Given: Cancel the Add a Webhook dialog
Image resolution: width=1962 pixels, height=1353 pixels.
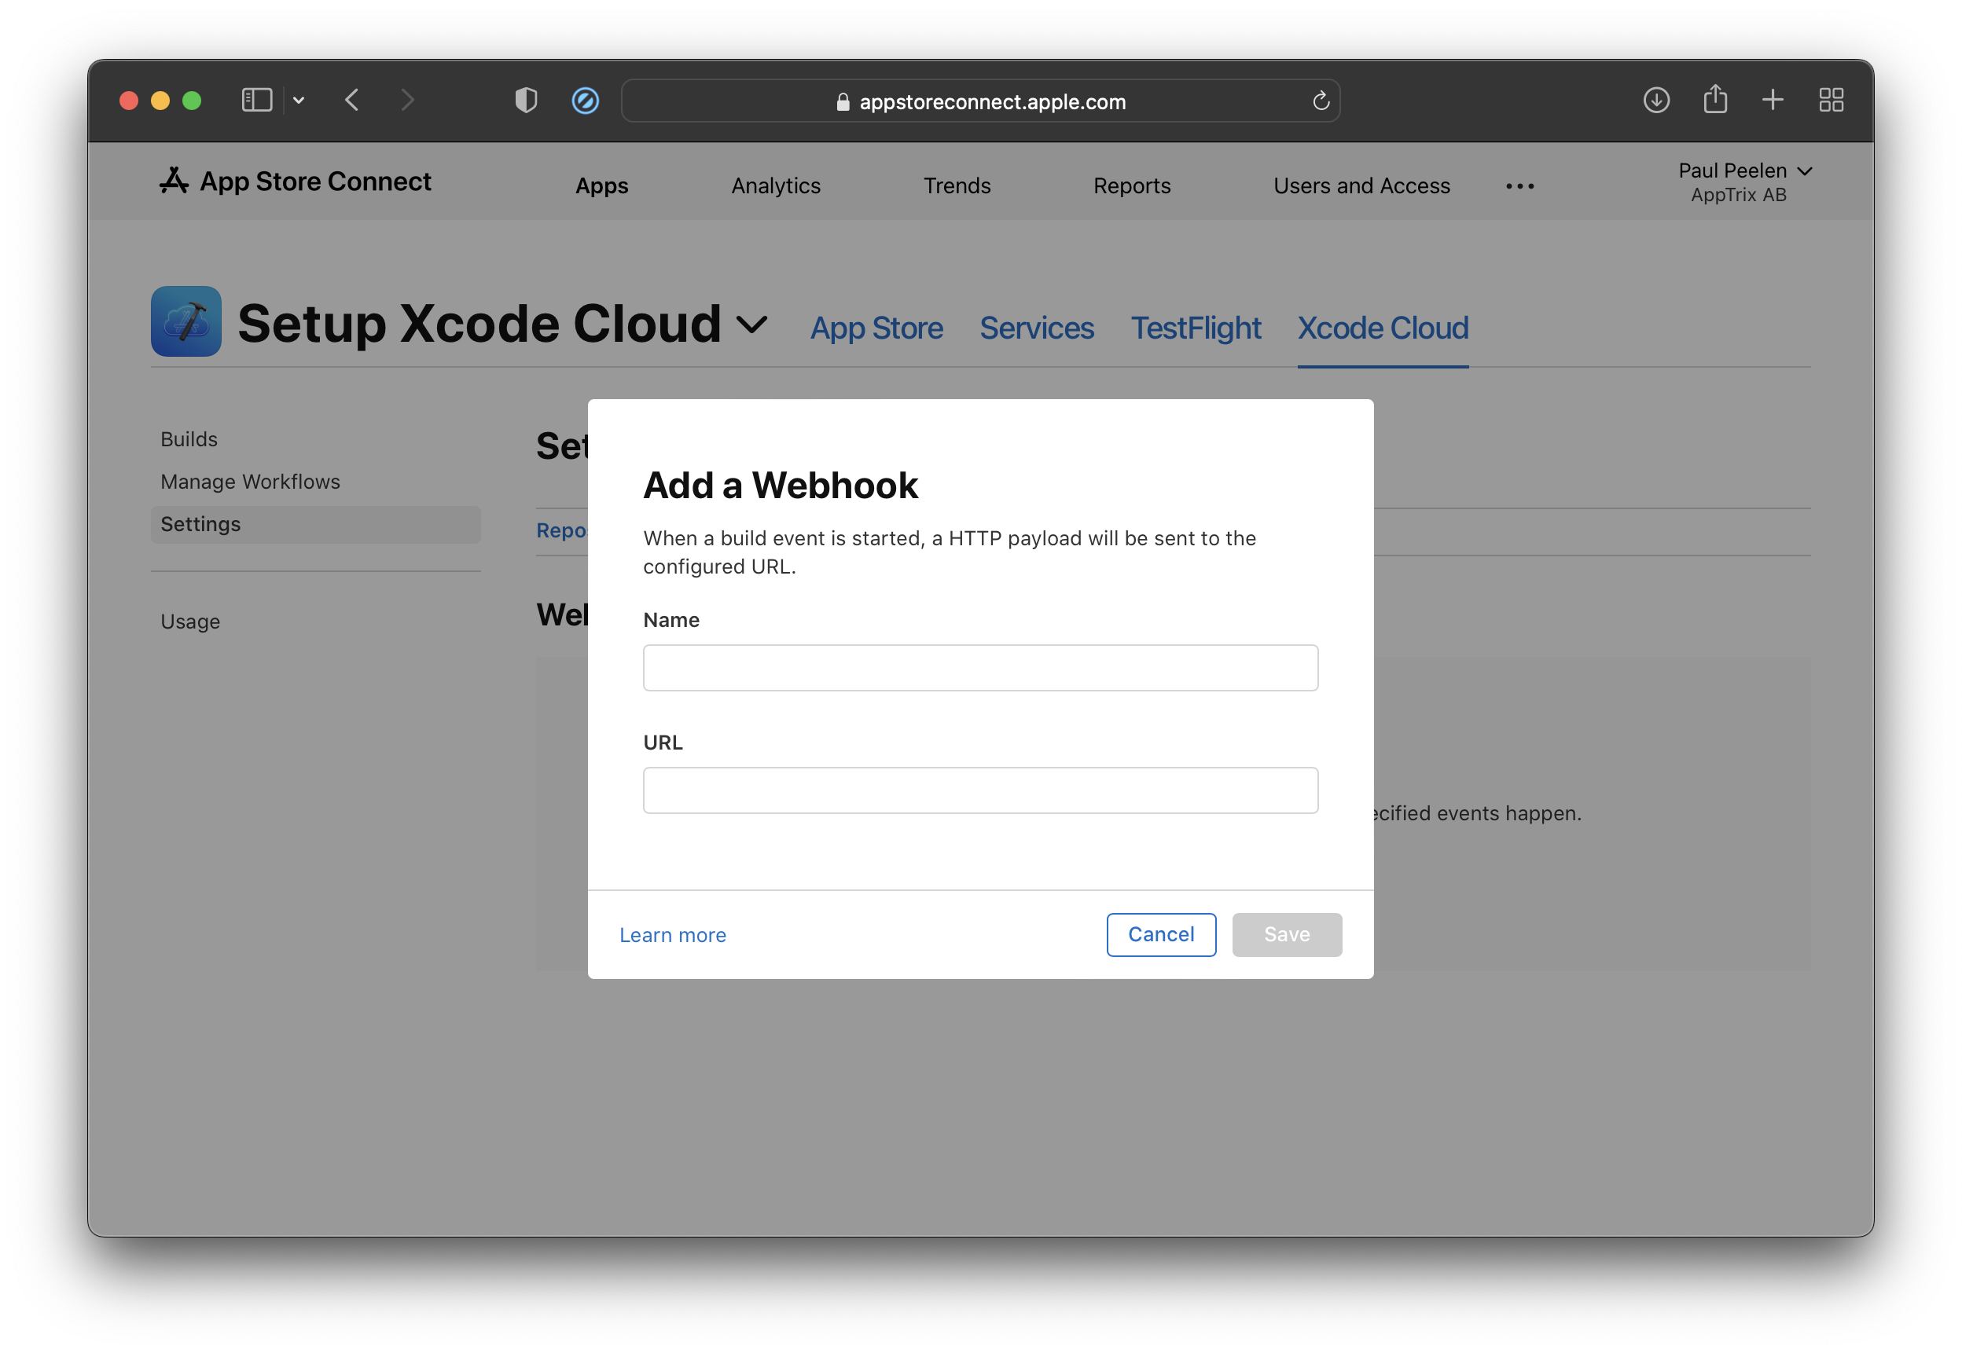Looking at the screenshot, I should (x=1161, y=934).
